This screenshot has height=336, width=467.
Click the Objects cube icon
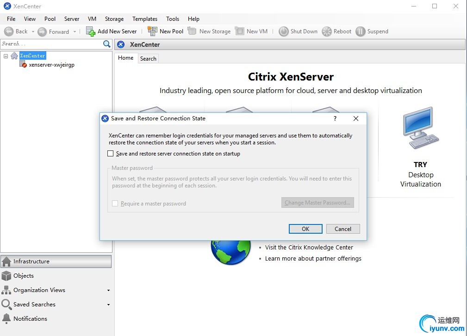[6, 276]
